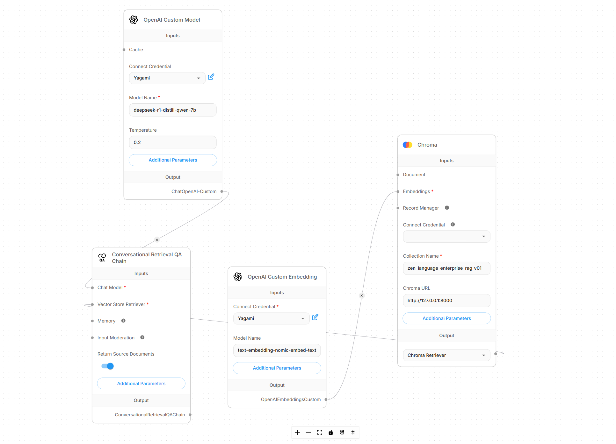Show info for Record Manager
Screen dimensions: 616x444
(x=447, y=208)
